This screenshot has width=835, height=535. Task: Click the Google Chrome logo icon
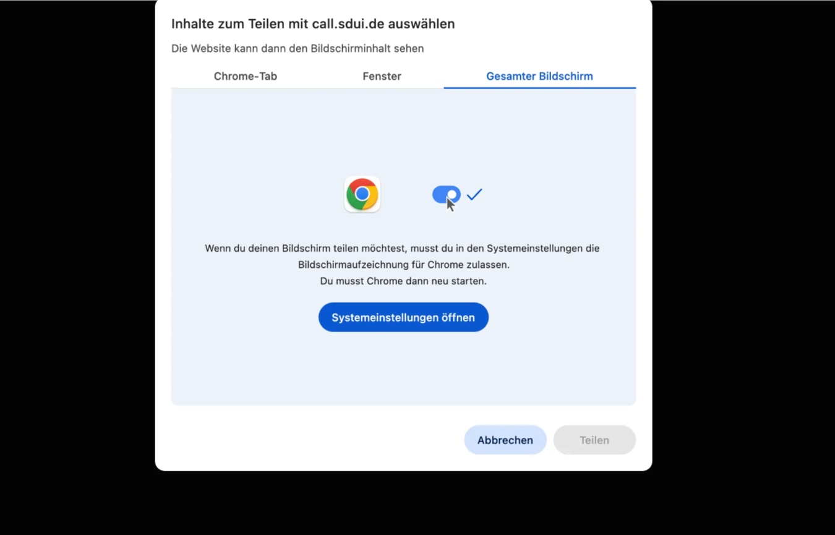(362, 194)
